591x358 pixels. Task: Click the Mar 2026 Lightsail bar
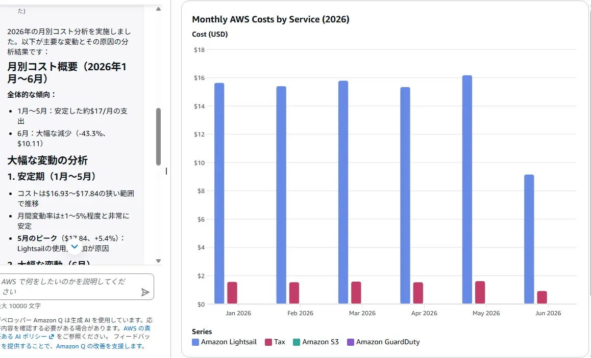(x=343, y=192)
